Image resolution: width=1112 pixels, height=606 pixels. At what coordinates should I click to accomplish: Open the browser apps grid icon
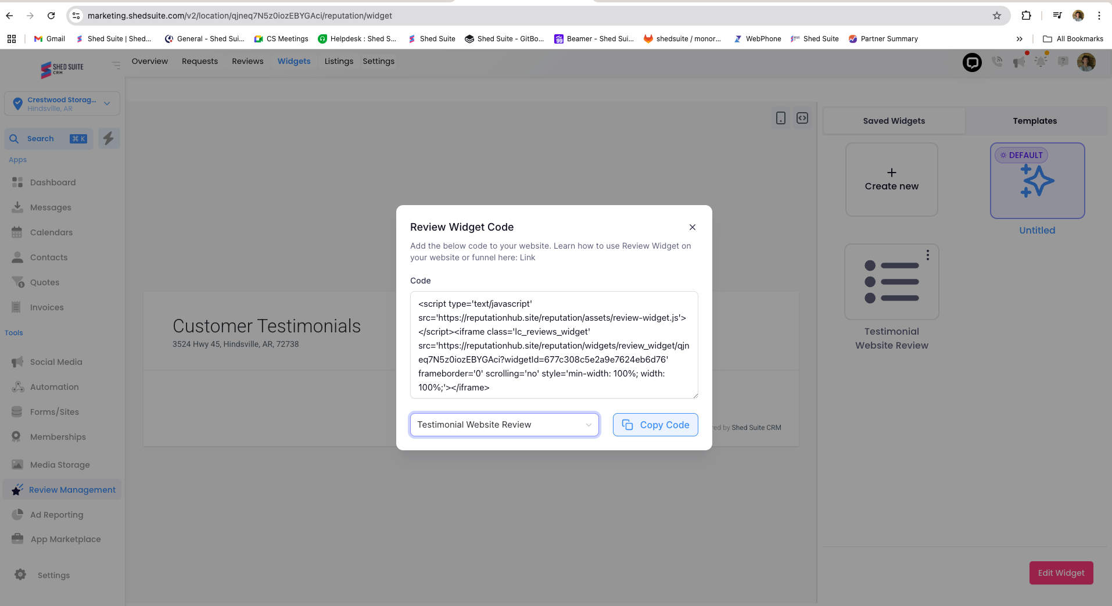click(x=12, y=39)
